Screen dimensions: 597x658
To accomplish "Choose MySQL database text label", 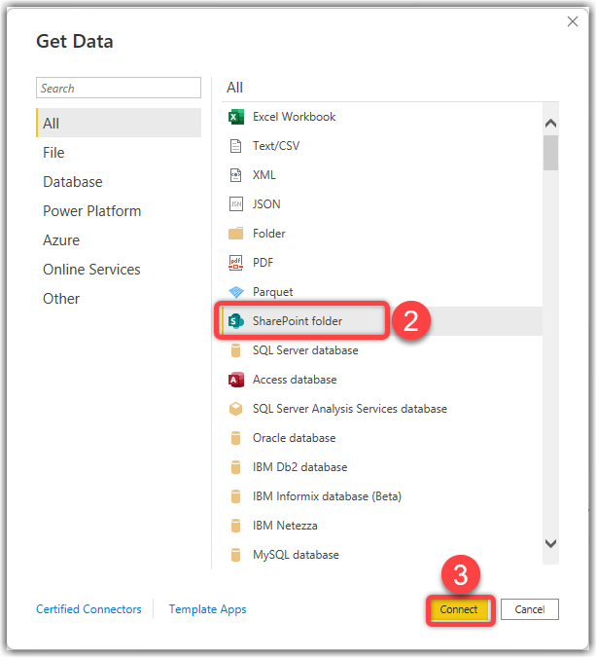I will pos(296,555).
